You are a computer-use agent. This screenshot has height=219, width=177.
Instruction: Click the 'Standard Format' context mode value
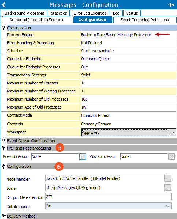[x=96, y=116]
